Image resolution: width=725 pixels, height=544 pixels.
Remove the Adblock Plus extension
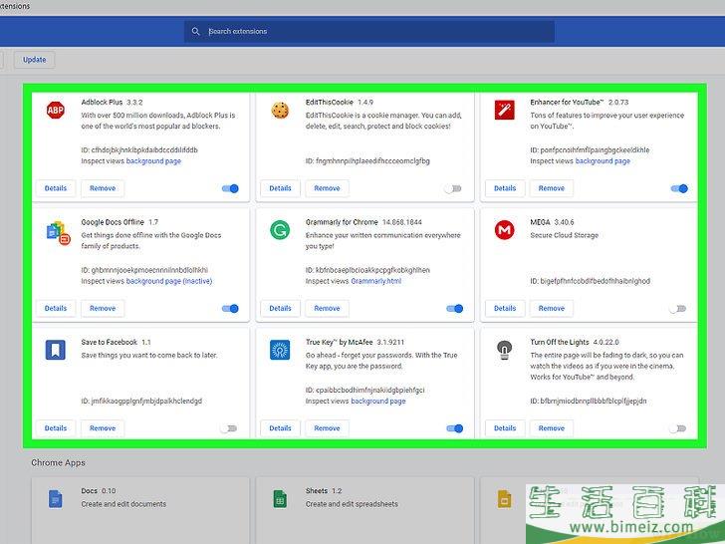pyautogui.click(x=103, y=188)
